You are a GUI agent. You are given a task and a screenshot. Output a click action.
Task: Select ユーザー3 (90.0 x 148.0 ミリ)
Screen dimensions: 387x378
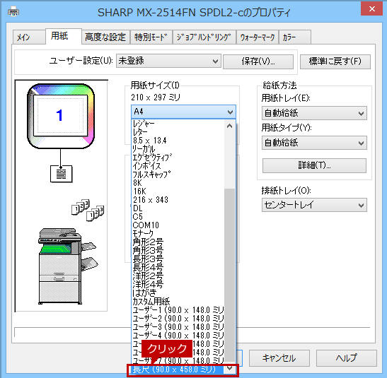tap(178, 326)
